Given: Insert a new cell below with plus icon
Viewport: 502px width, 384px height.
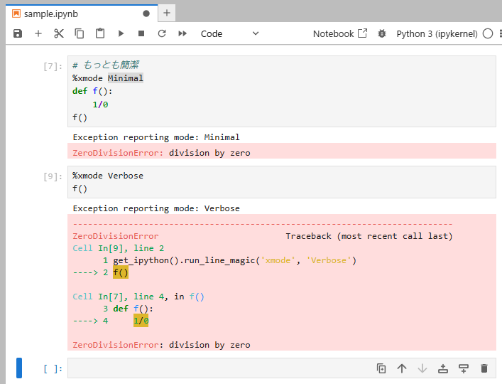Looking at the screenshot, I should point(38,33).
